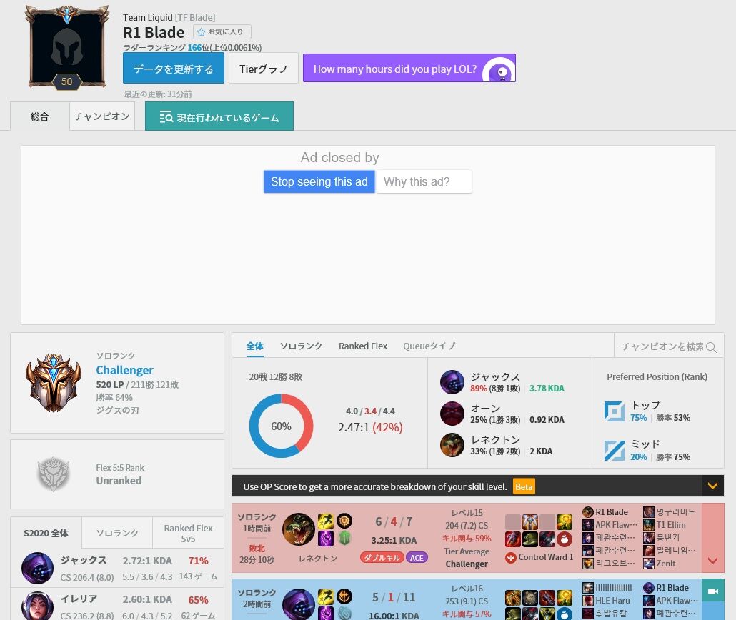This screenshot has width=736, height=620.
Task: Select the ソロランク match filter tab
Action: click(301, 346)
